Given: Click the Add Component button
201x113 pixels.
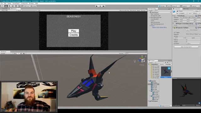Looking at the screenshot, I should click(186, 47).
